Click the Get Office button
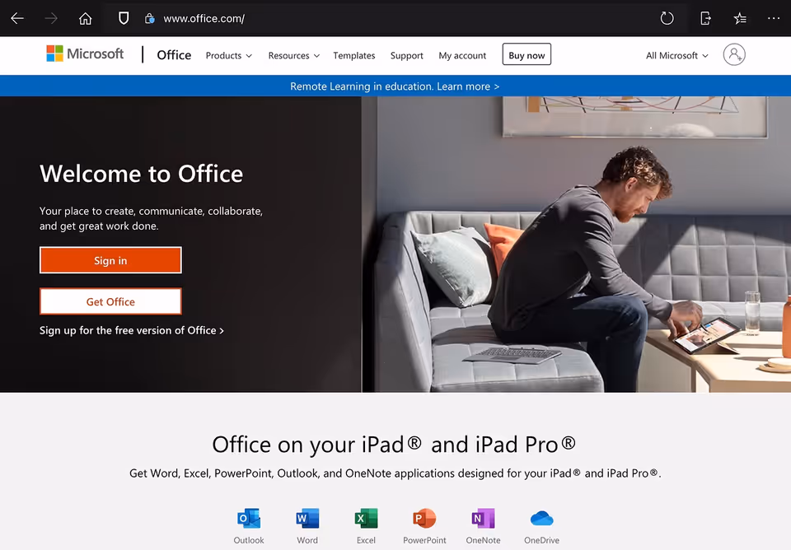 pyautogui.click(x=110, y=301)
